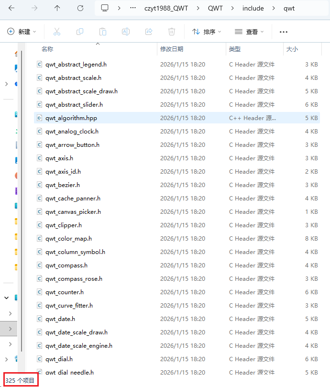Open chevron after QWT breadcrumb

pos(232,9)
